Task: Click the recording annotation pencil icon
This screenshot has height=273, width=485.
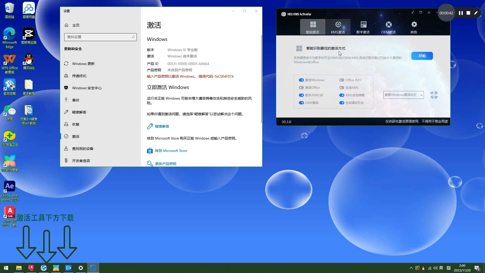Action: tap(476, 13)
